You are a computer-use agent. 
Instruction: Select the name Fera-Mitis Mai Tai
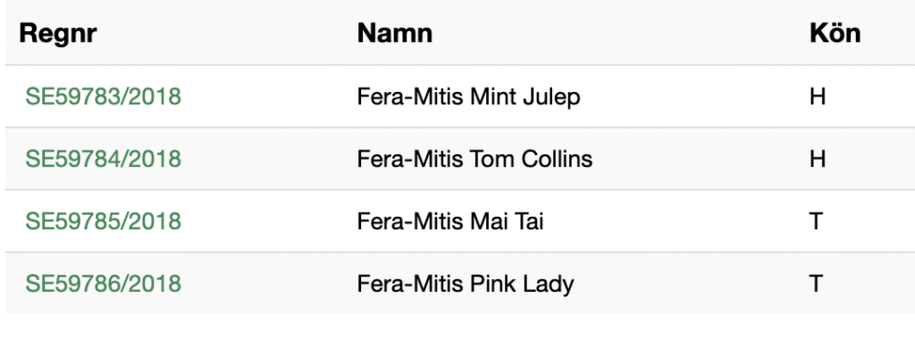coord(450,221)
